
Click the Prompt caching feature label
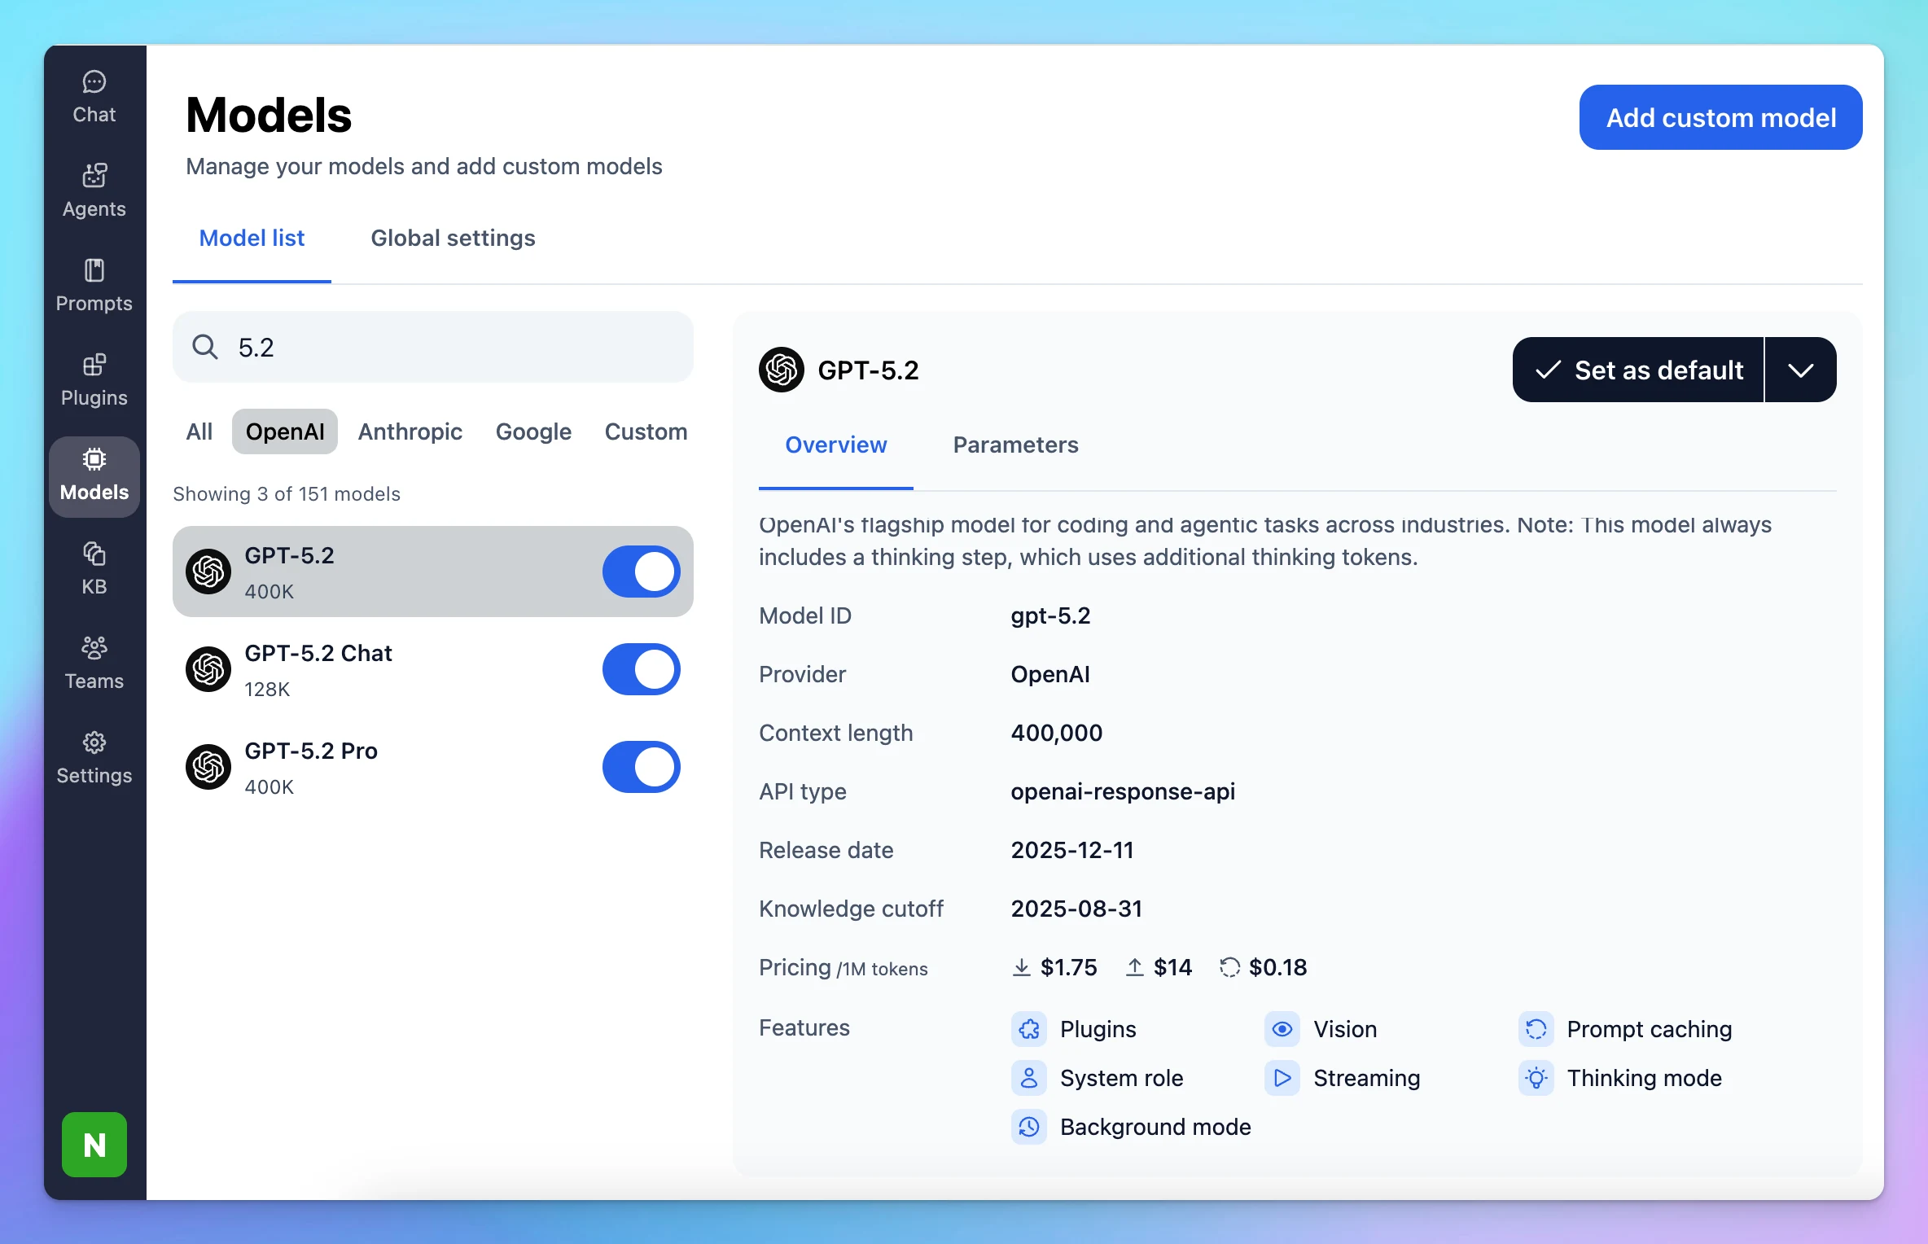pyautogui.click(x=1650, y=1029)
